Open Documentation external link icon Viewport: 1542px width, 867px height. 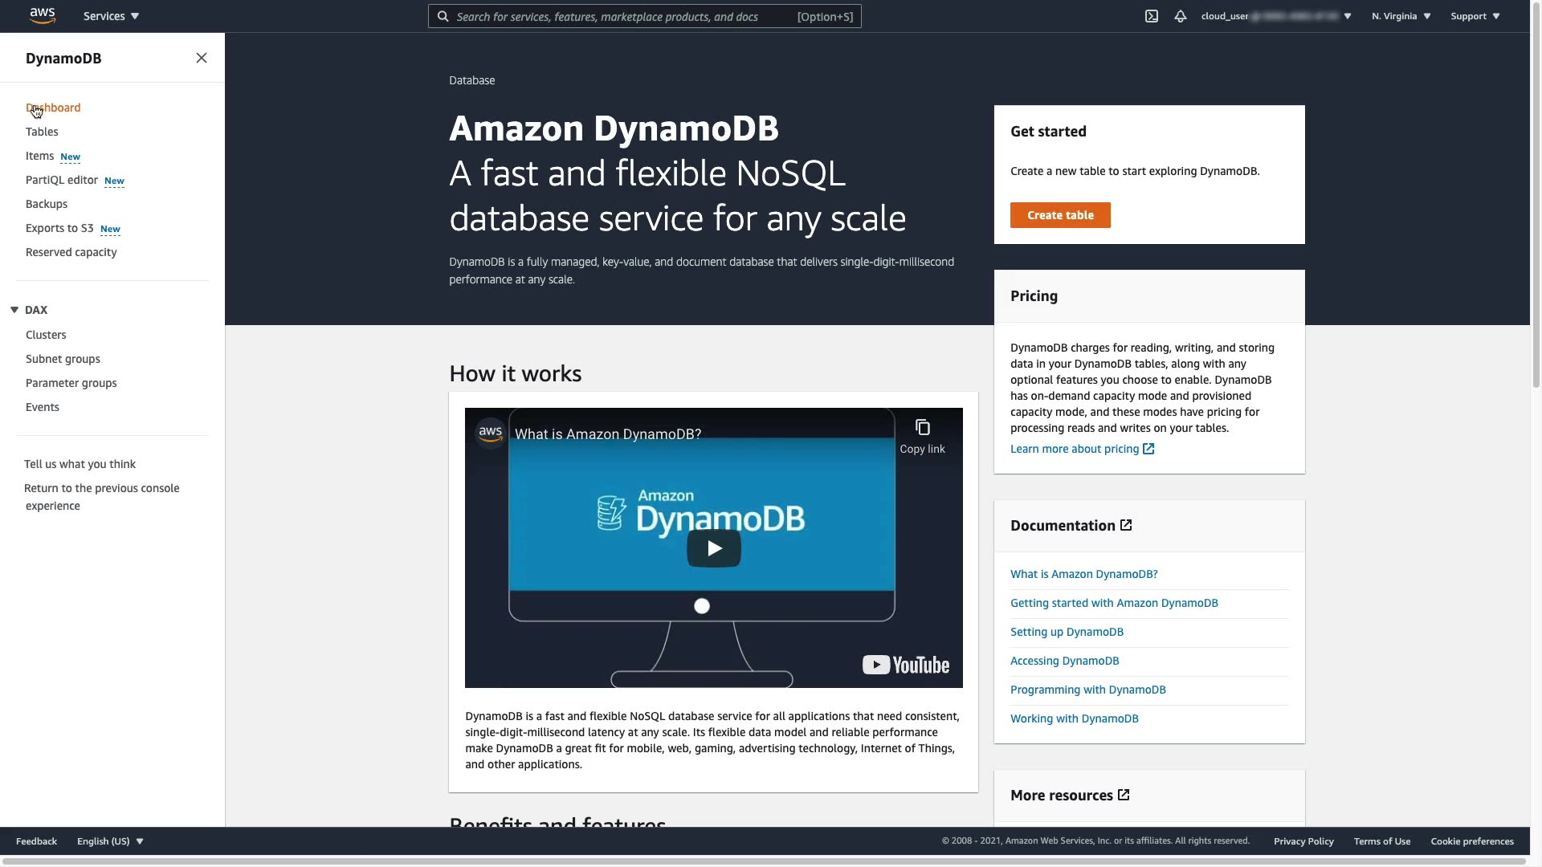(x=1126, y=525)
